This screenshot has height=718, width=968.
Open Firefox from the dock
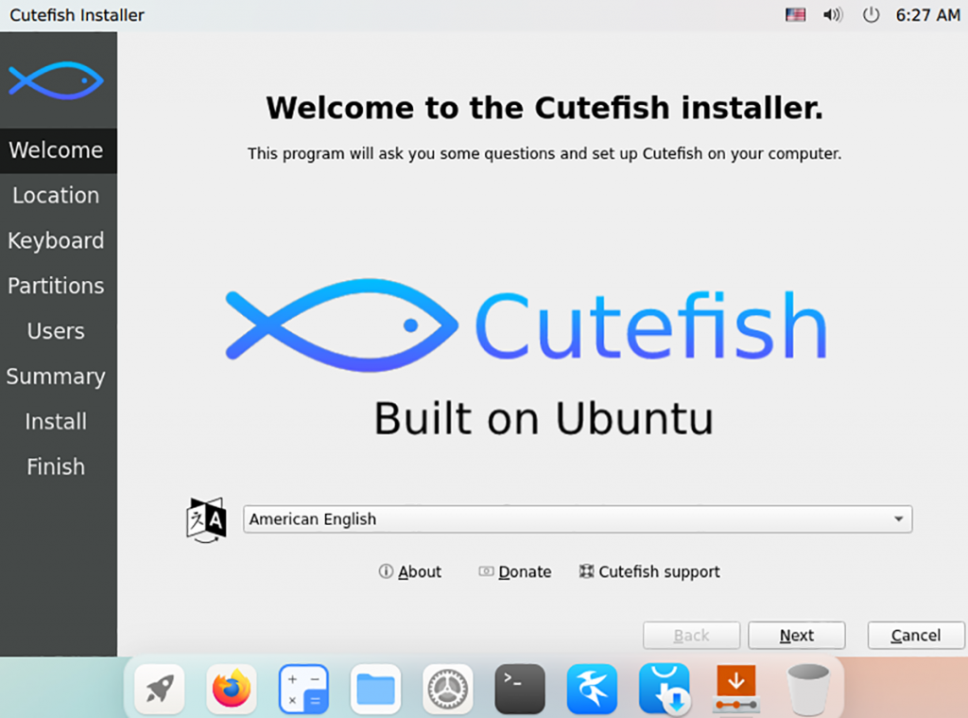click(x=231, y=689)
